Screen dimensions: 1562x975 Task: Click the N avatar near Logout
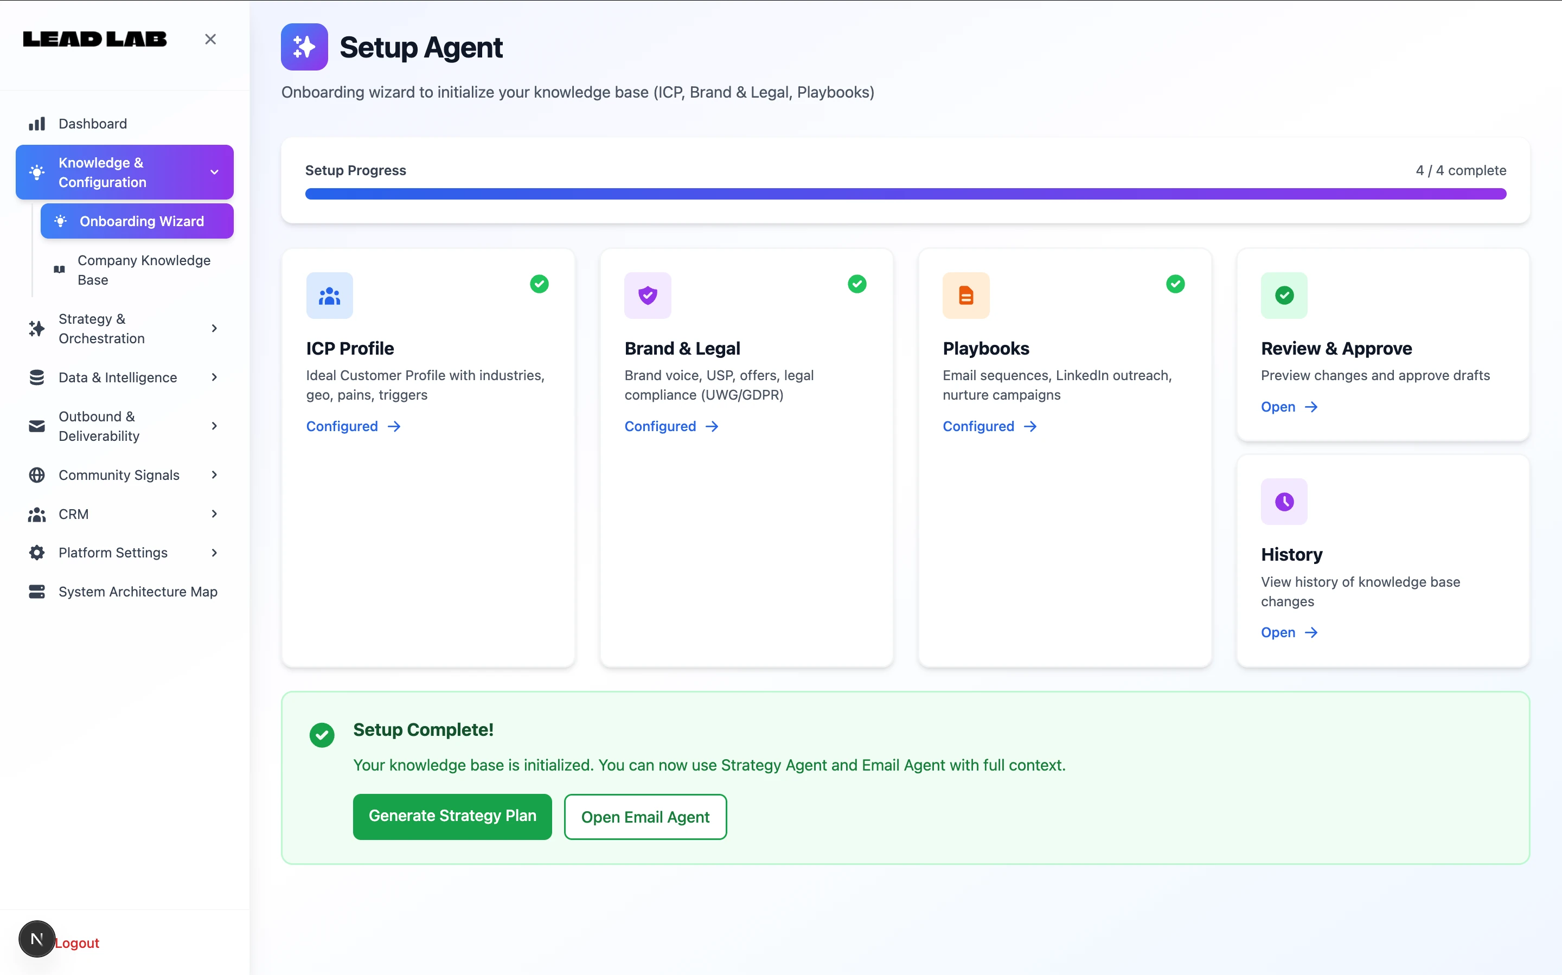click(37, 939)
